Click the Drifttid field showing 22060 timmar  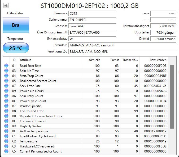(163, 39)
